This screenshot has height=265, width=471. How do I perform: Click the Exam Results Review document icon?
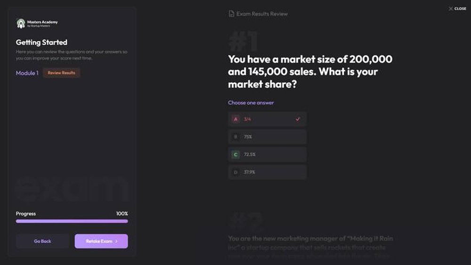231,14
